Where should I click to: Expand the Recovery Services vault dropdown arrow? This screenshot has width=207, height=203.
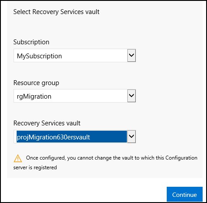click(131, 136)
